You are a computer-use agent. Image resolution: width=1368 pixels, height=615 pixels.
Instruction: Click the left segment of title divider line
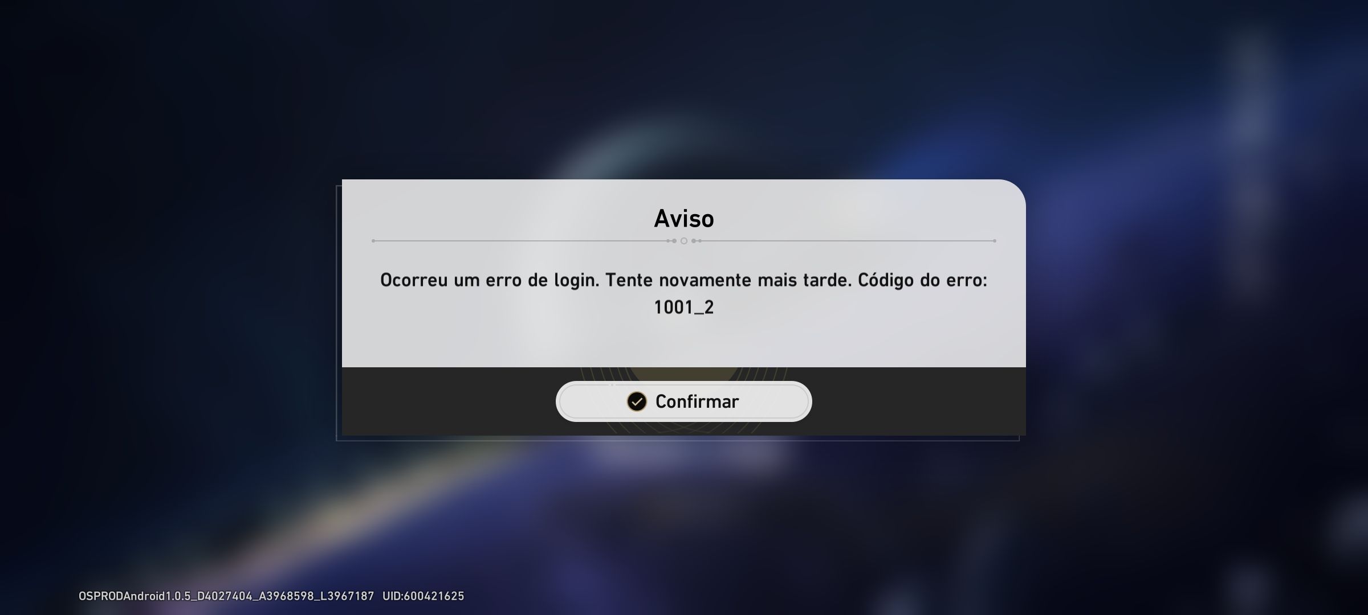520,241
